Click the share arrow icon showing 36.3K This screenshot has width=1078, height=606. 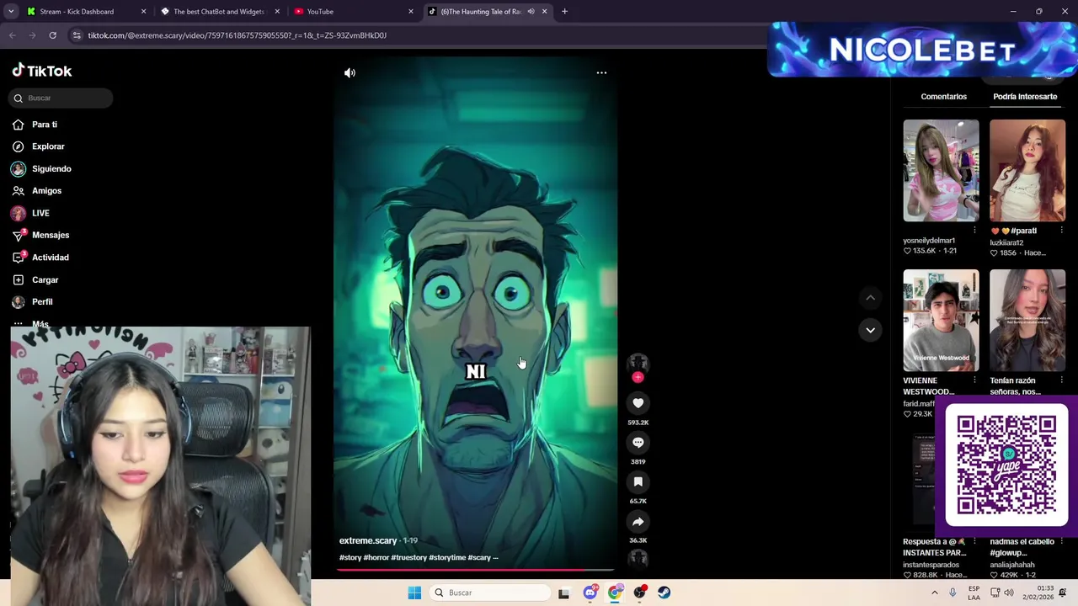coord(638,522)
